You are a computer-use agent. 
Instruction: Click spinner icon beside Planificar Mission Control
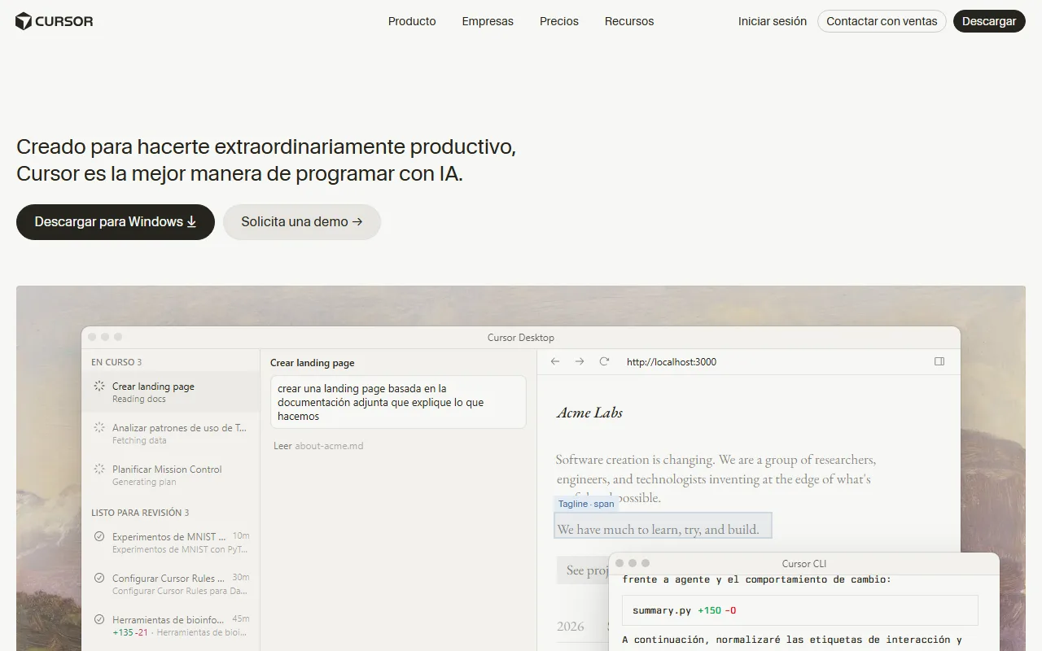(x=99, y=470)
